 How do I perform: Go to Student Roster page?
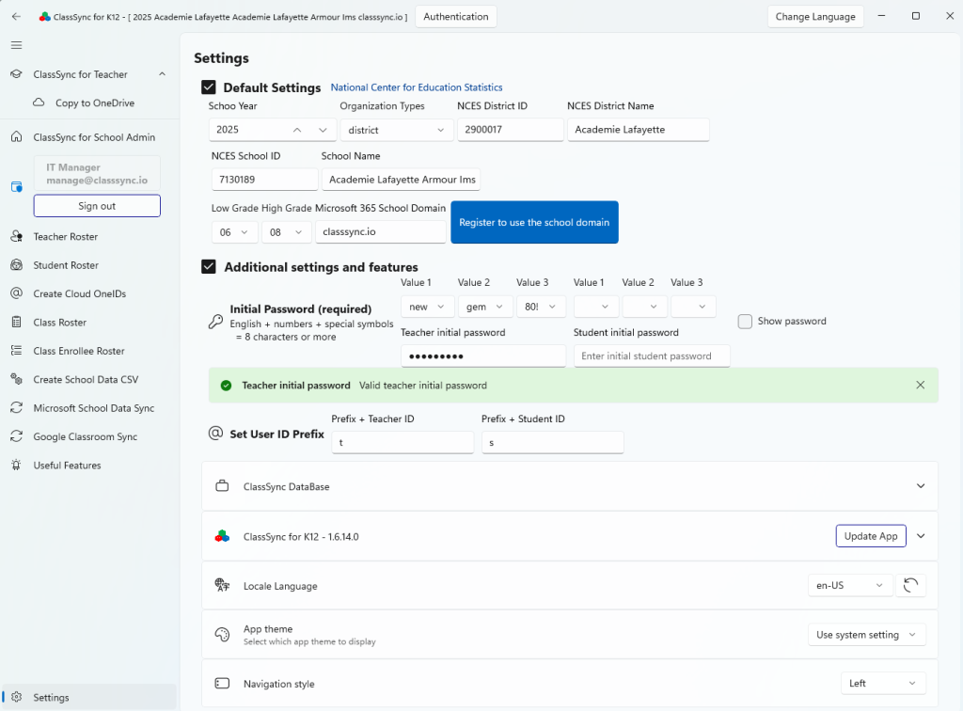click(66, 265)
